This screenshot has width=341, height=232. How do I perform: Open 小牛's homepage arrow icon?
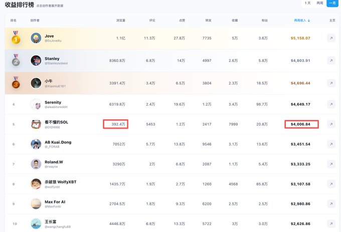331,83
